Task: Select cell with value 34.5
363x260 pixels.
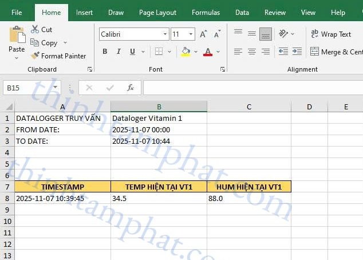Action: point(159,198)
